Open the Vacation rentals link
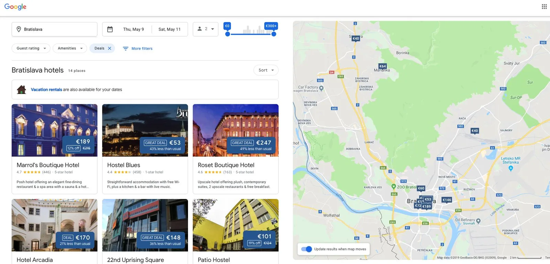This screenshot has width=550, height=264. pyautogui.click(x=46, y=89)
